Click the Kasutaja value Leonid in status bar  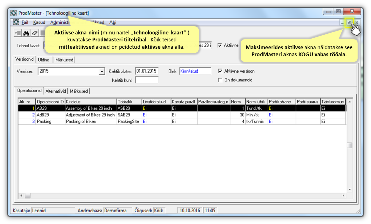click(53, 210)
